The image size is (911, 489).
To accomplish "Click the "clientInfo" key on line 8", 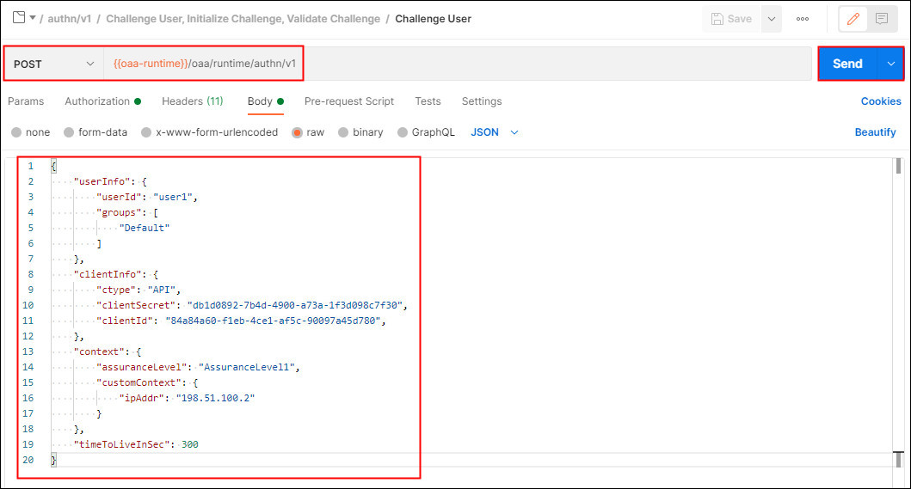I will click(x=108, y=274).
